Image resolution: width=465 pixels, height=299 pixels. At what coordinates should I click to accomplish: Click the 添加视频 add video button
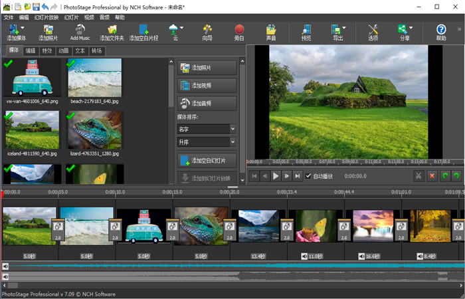tap(207, 86)
